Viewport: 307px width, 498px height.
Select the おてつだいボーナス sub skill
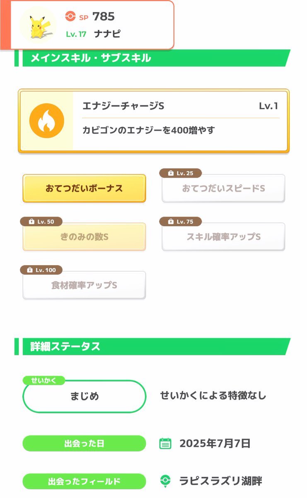tap(84, 188)
